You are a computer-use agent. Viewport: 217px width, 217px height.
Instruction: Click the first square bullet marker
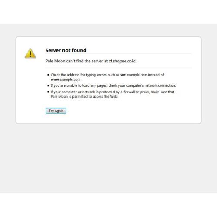point(48,75)
